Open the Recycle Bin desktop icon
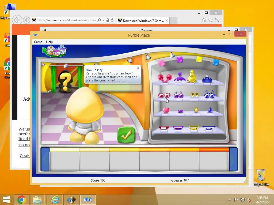 point(261,177)
